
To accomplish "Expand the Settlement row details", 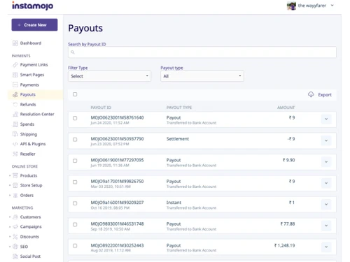I will tap(326, 140).
